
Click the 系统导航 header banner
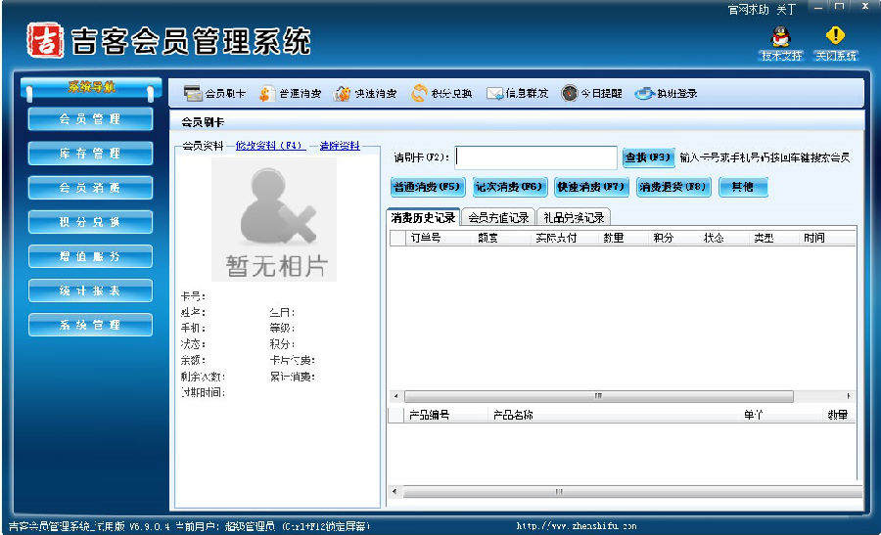click(91, 88)
